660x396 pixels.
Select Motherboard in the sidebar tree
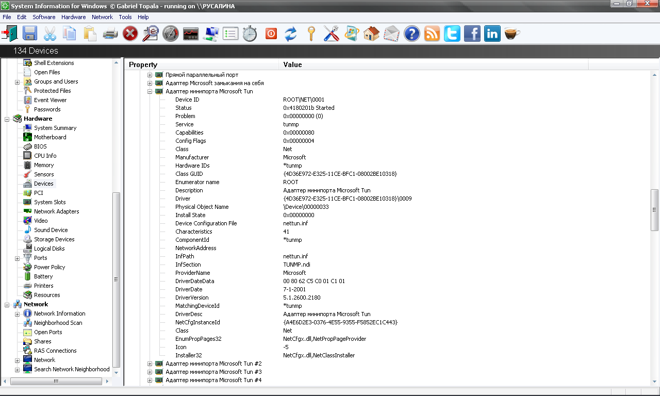pos(50,137)
